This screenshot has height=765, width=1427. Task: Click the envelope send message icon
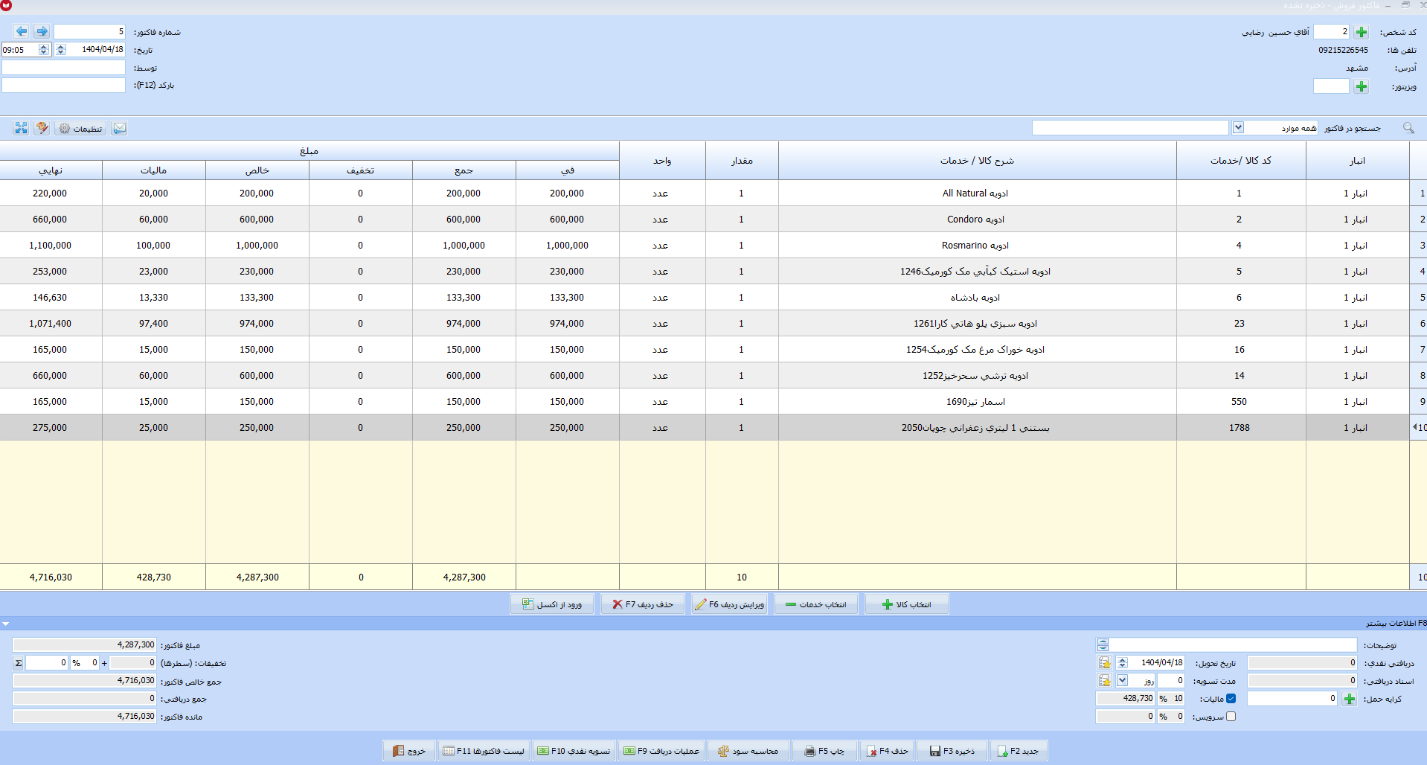click(120, 128)
